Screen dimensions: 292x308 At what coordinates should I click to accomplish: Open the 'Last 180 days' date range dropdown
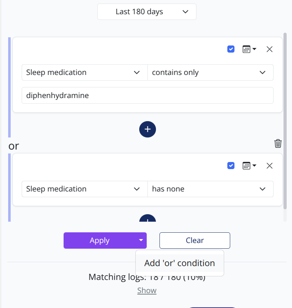(147, 12)
